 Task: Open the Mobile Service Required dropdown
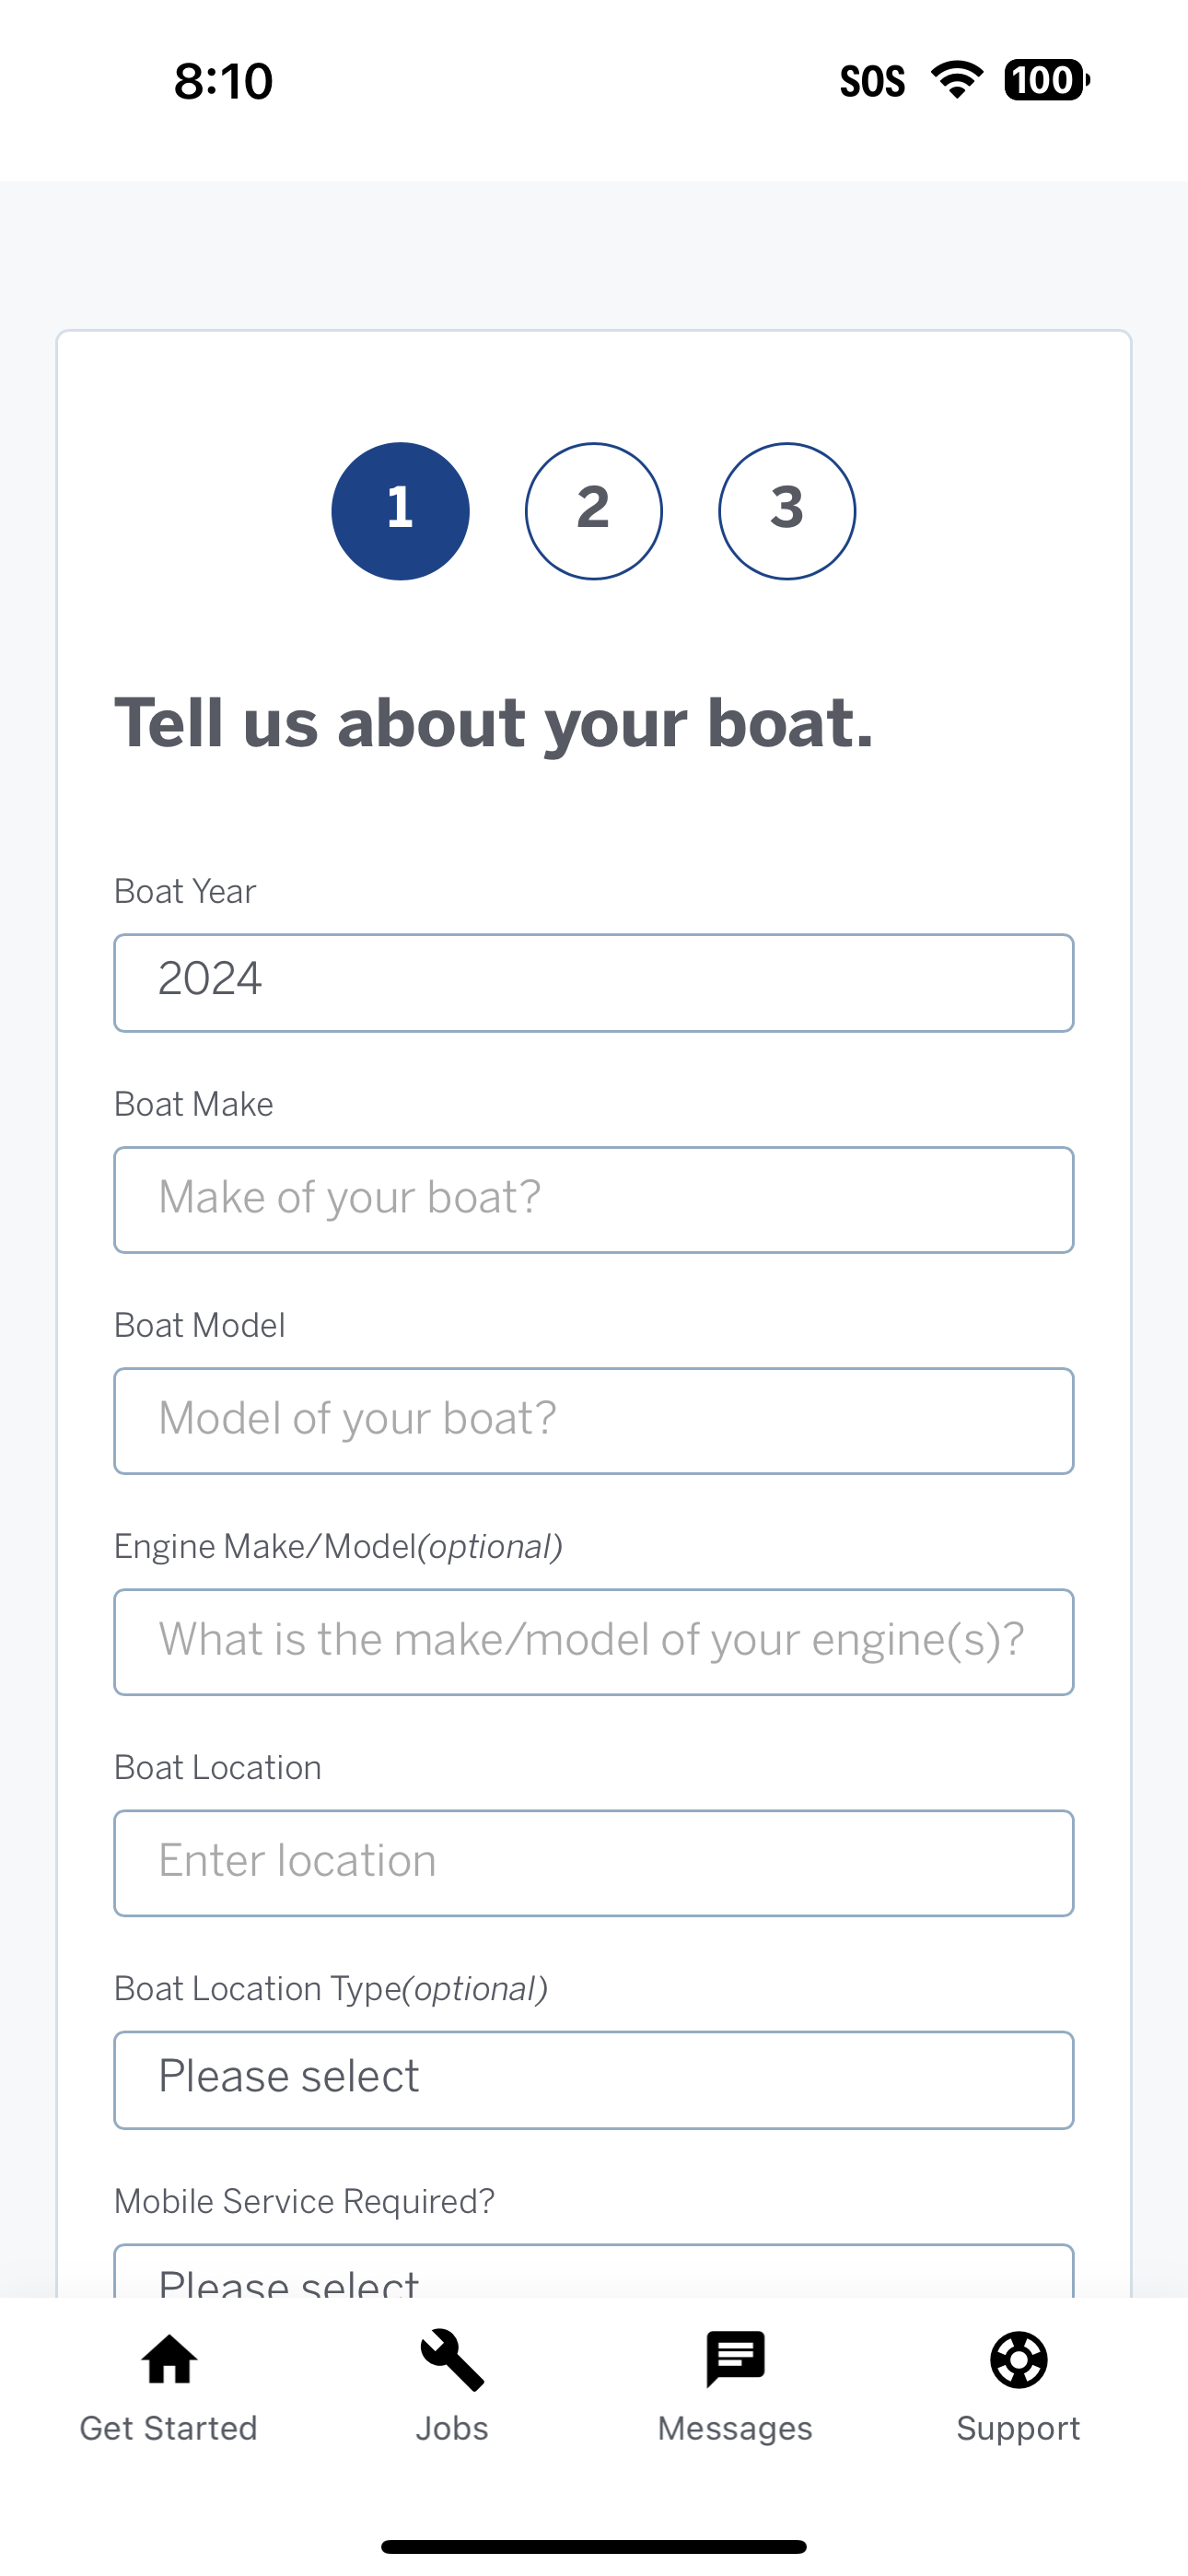(594, 2273)
